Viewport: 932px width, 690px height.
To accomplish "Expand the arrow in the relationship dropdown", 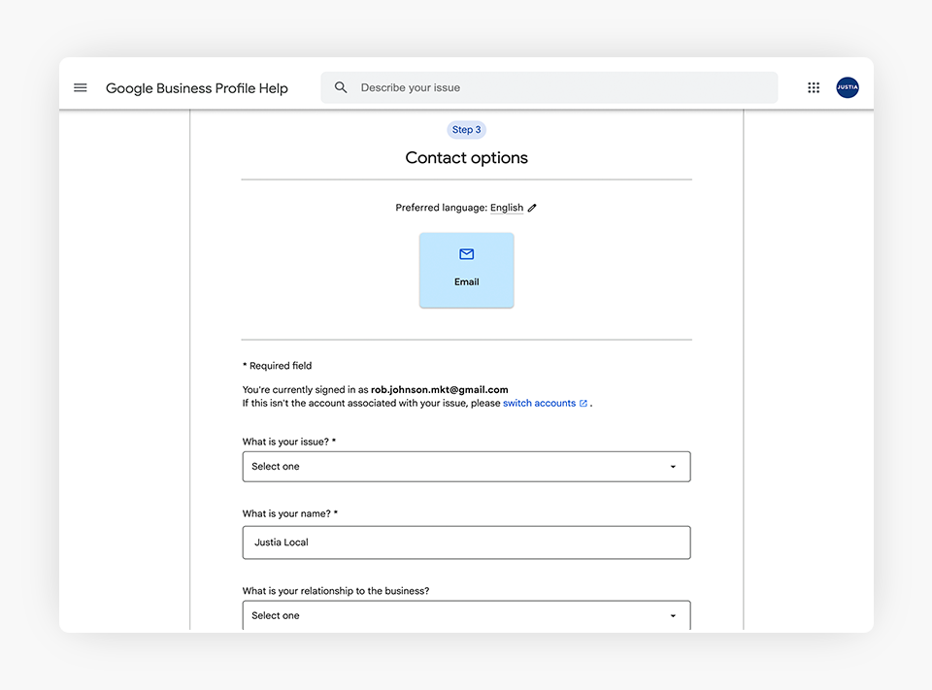I will tap(673, 616).
